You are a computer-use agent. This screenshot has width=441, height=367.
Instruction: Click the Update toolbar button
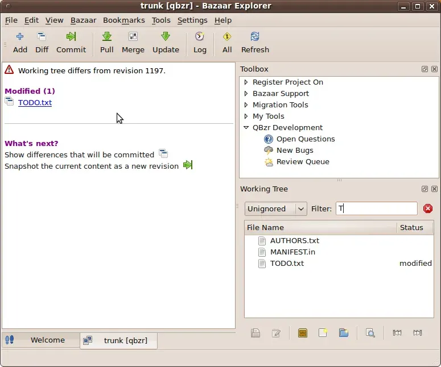[166, 43]
